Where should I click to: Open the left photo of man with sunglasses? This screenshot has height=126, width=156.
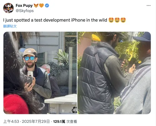pyautogui.click(x=40, y=73)
